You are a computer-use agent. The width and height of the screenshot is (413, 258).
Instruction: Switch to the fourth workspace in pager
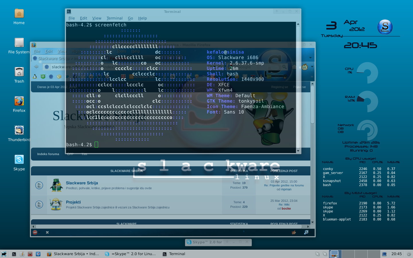(374, 254)
